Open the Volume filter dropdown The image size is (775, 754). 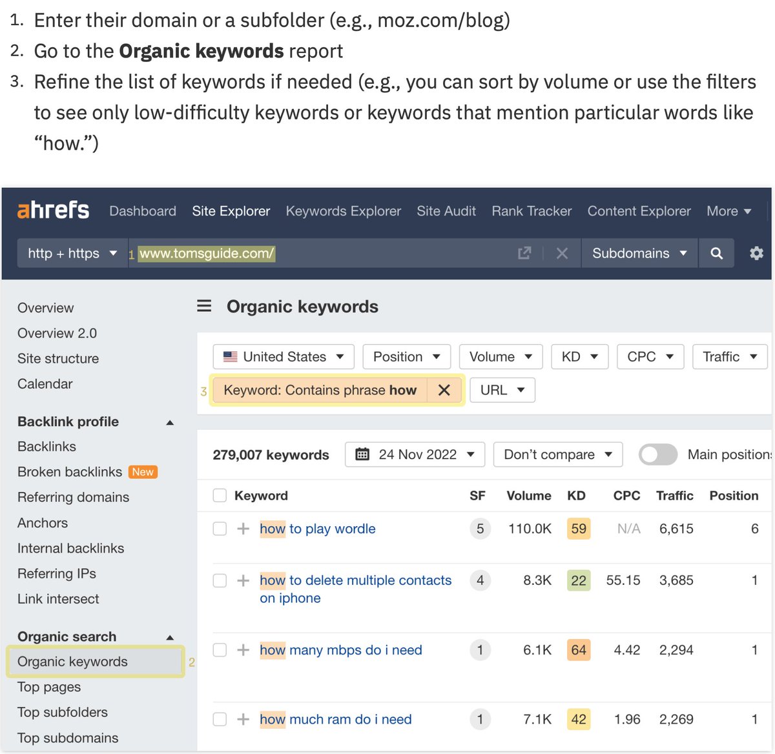[x=501, y=356]
